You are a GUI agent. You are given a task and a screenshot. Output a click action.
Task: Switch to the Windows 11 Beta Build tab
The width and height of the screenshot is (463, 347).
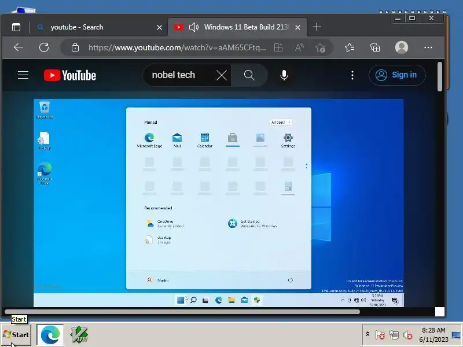click(x=237, y=27)
